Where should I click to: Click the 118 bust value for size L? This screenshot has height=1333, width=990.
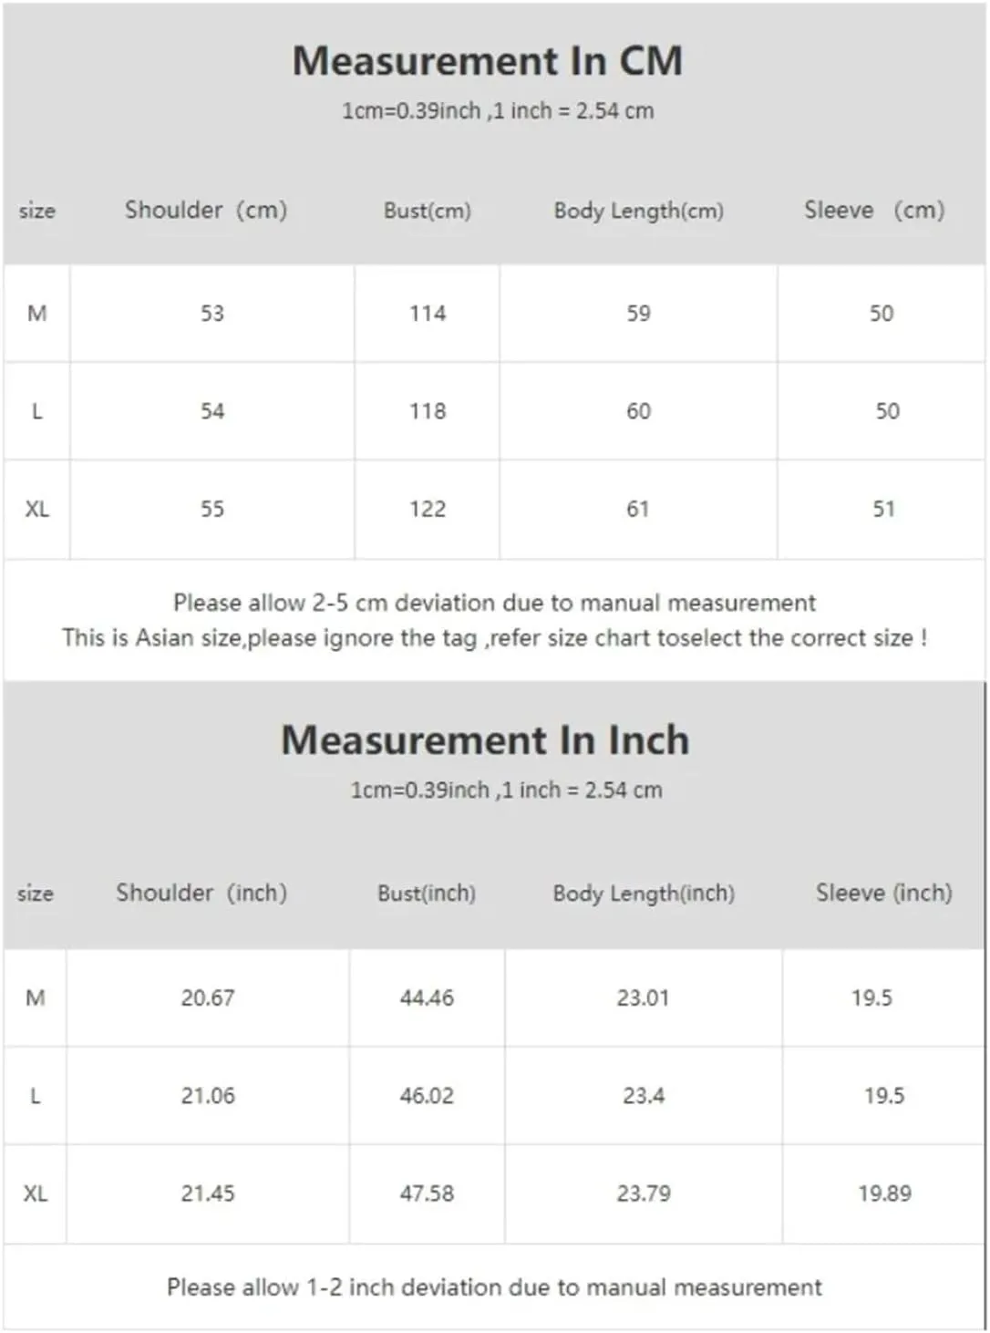(428, 411)
